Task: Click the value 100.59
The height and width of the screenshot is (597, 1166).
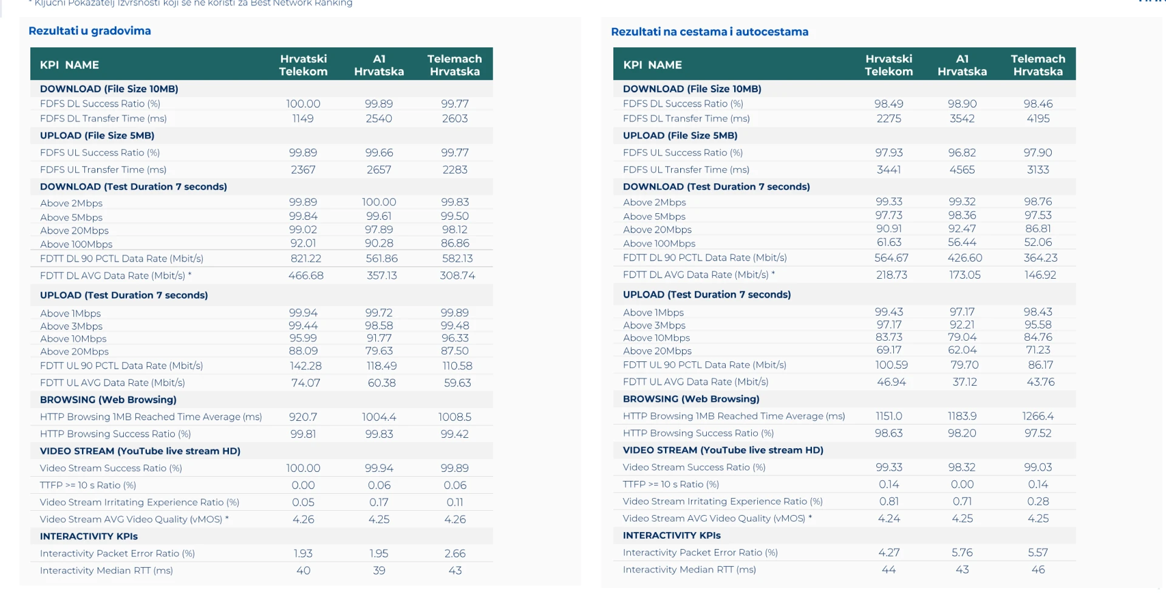Action: click(892, 364)
